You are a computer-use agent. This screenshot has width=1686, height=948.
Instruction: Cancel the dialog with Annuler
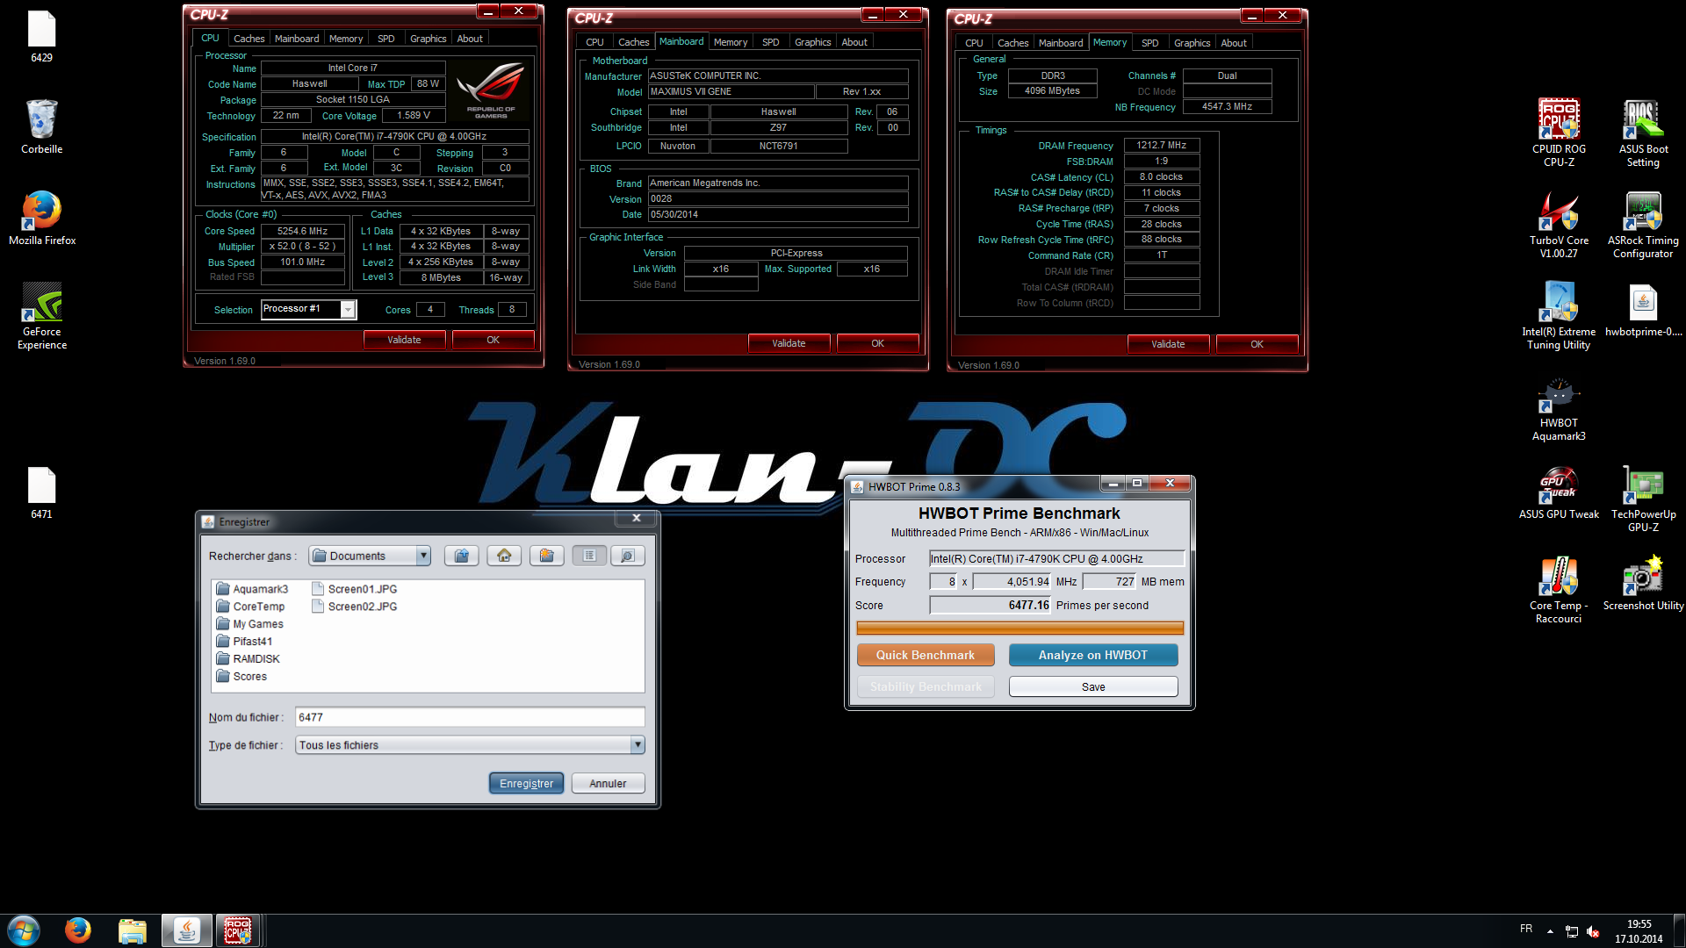coord(608,783)
